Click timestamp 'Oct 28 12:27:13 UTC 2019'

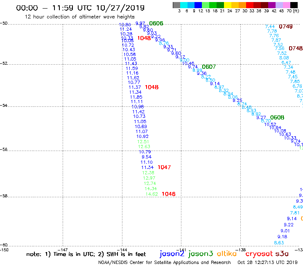[x=267, y=263]
